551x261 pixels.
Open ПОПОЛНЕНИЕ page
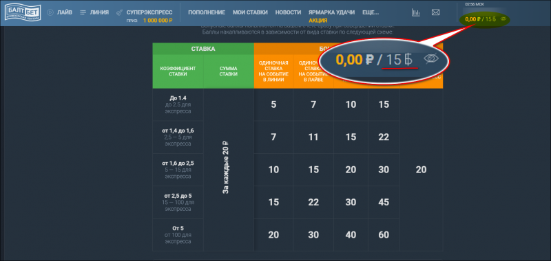207,12
